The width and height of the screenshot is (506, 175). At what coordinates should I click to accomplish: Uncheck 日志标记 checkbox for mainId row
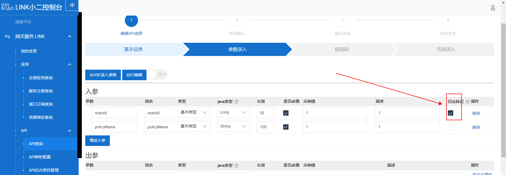(451, 113)
